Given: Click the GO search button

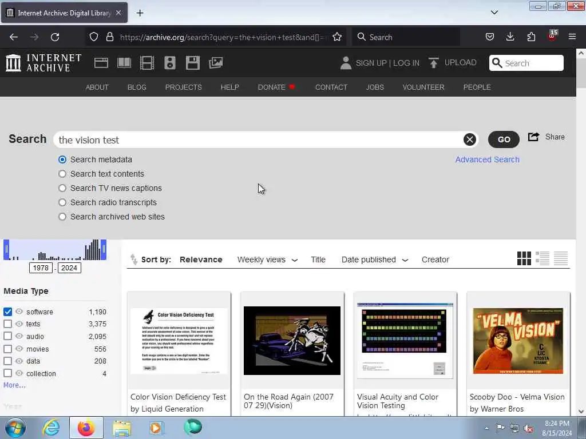Looking at the screenshot, I should tap(504, 139).
